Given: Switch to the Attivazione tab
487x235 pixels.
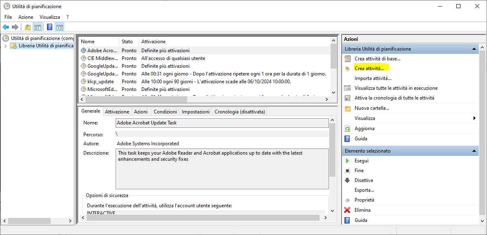Looking at the screenshot, I should click(x=117, y=112).
